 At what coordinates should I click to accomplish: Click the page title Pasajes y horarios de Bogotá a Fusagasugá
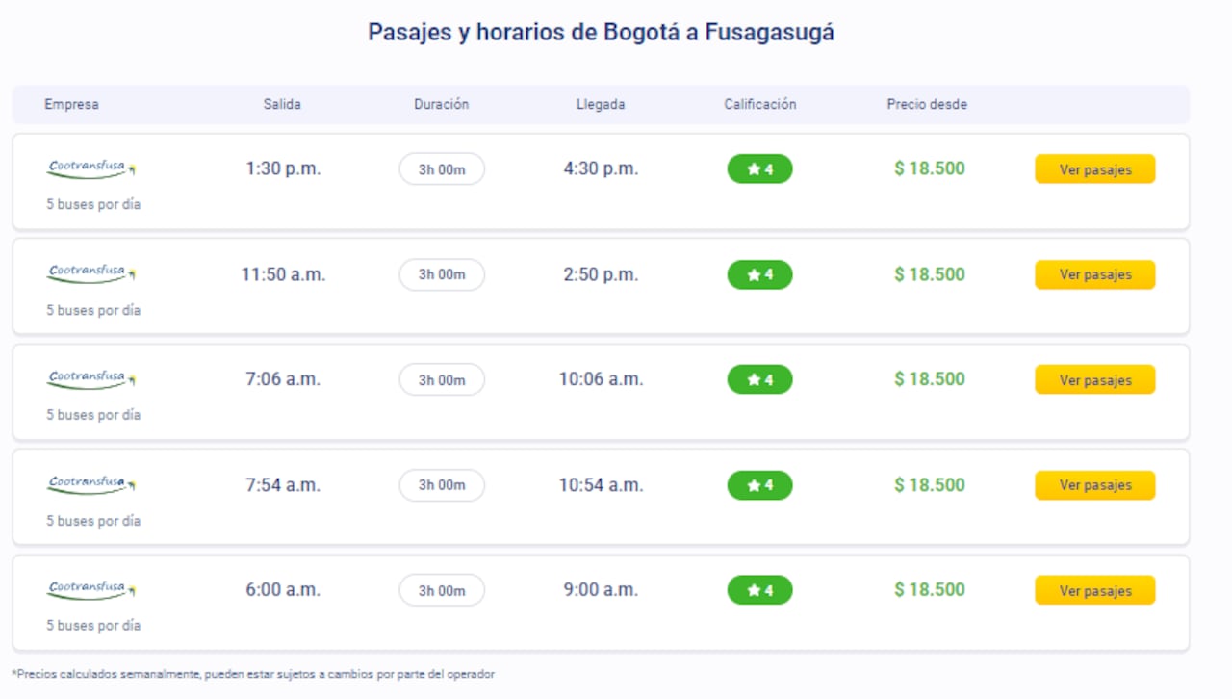pos(600,32)
